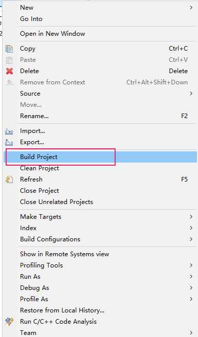Click the Run C/C++ Code Analysis icon
The height and width of the screenshot is (337, 198).
click(9, 322)
